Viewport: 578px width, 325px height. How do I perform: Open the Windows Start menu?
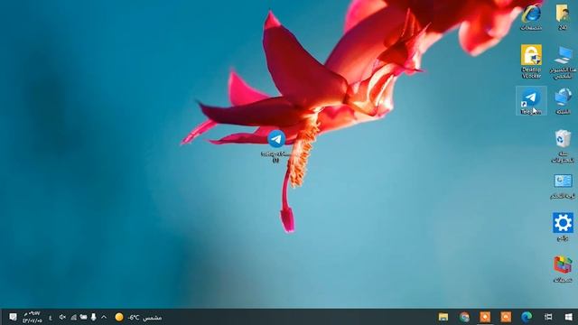click(x=568, y=317)
